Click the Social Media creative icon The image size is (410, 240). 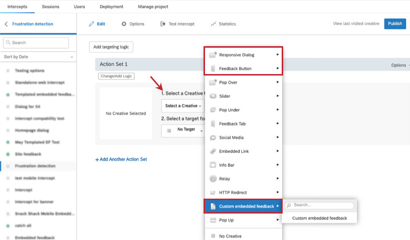[x=213, y=138]
